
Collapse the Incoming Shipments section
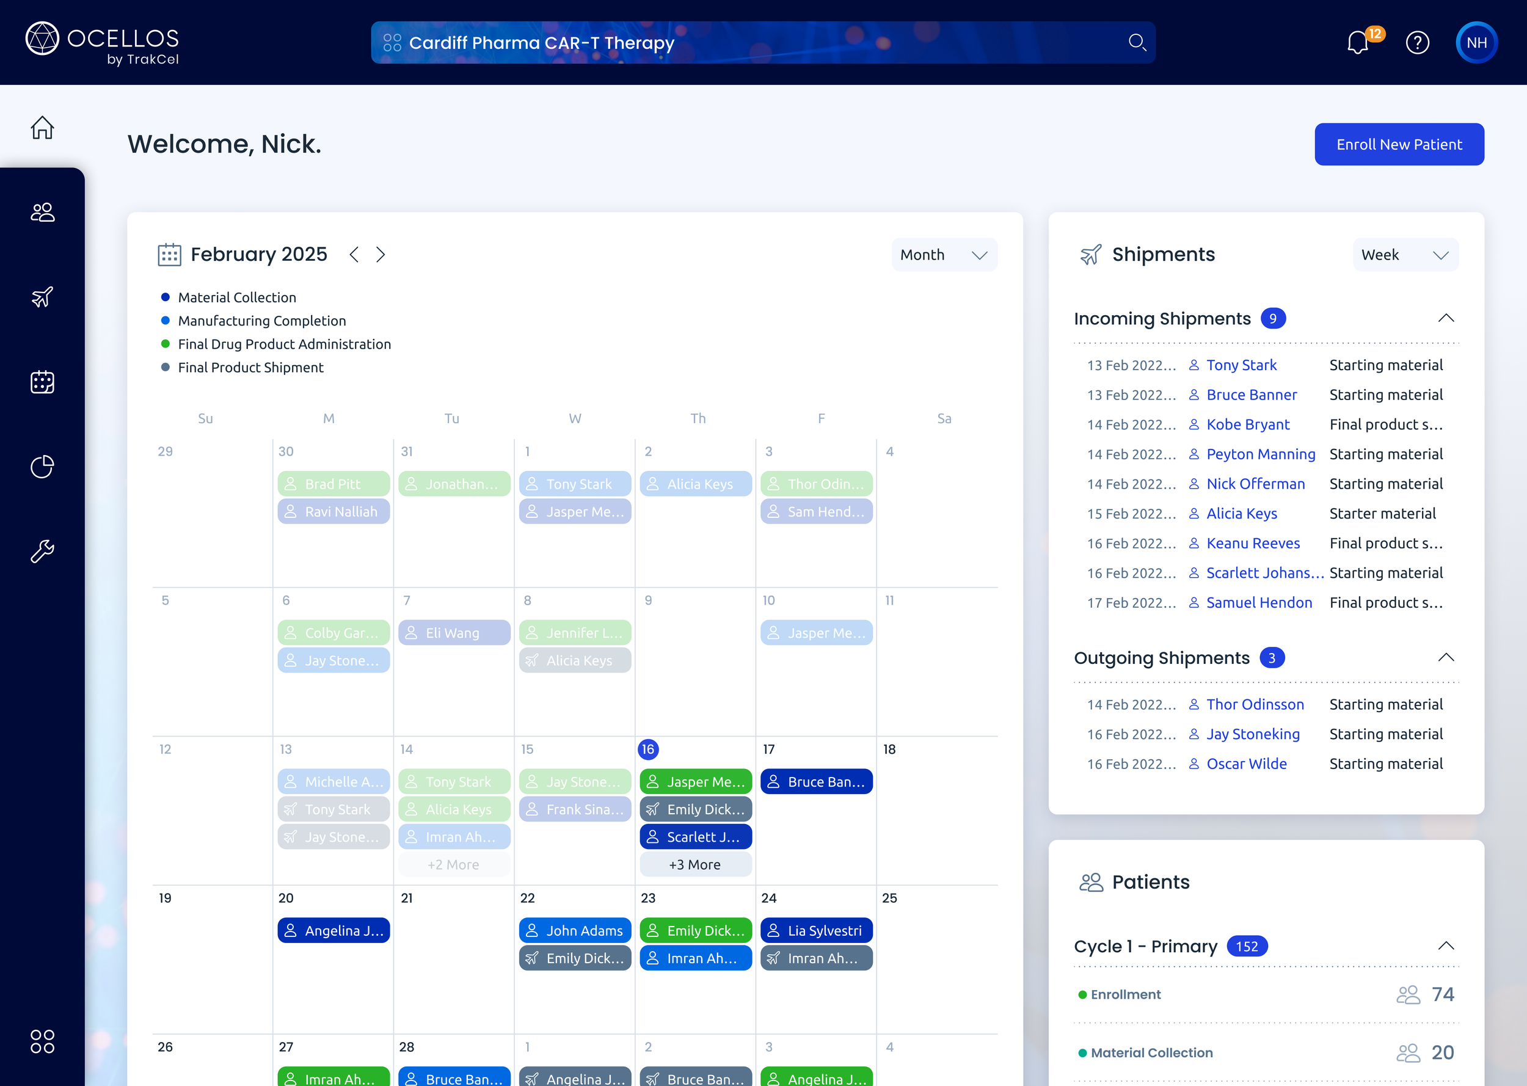click(1445, 318)
